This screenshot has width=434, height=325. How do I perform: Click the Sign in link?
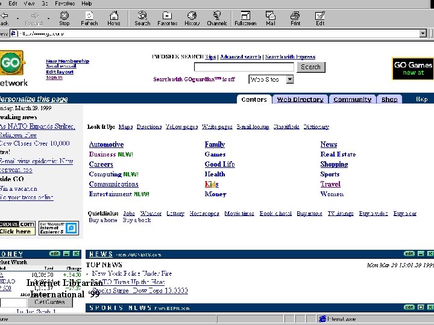pyautogui.click(x=54, y=78)
